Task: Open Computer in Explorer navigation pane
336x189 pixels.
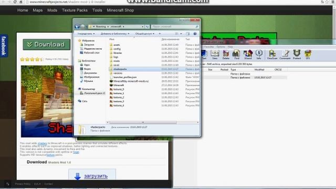Action: click(x=88, y=89)
